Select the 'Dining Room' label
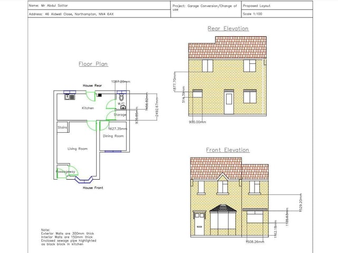 click(113, 136)
